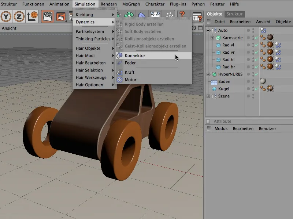Click the Feder spring icon in submenu
293x219 pixels.
pos(119,63)
